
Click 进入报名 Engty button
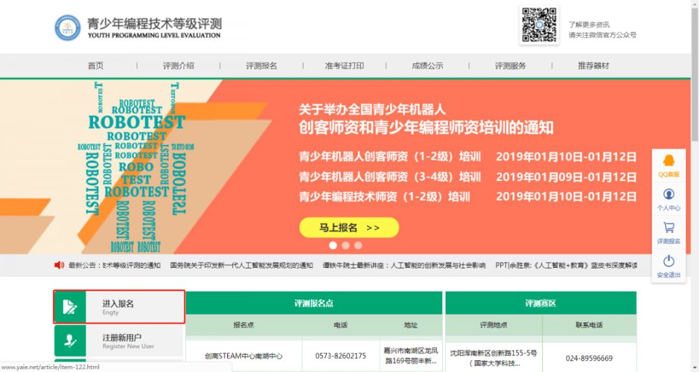(119, 307)
